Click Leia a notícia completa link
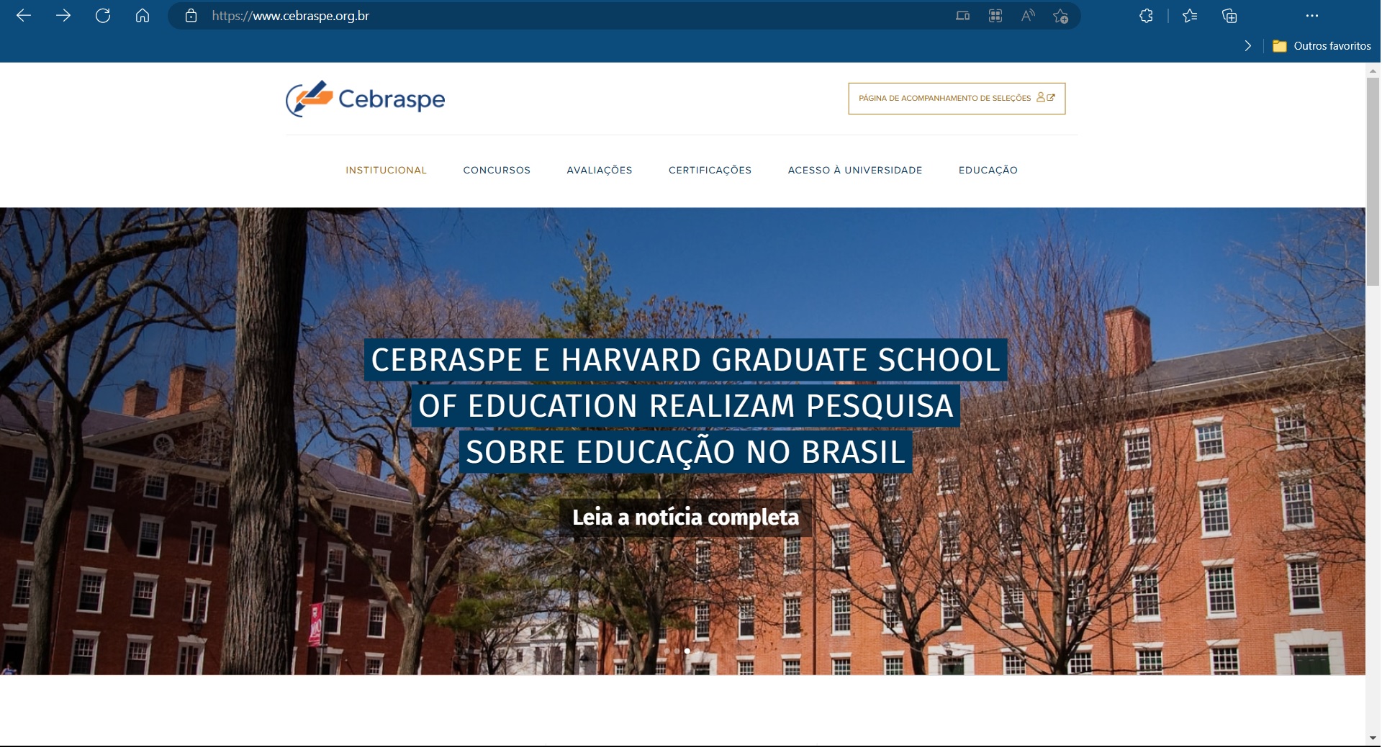 (685, 518)
